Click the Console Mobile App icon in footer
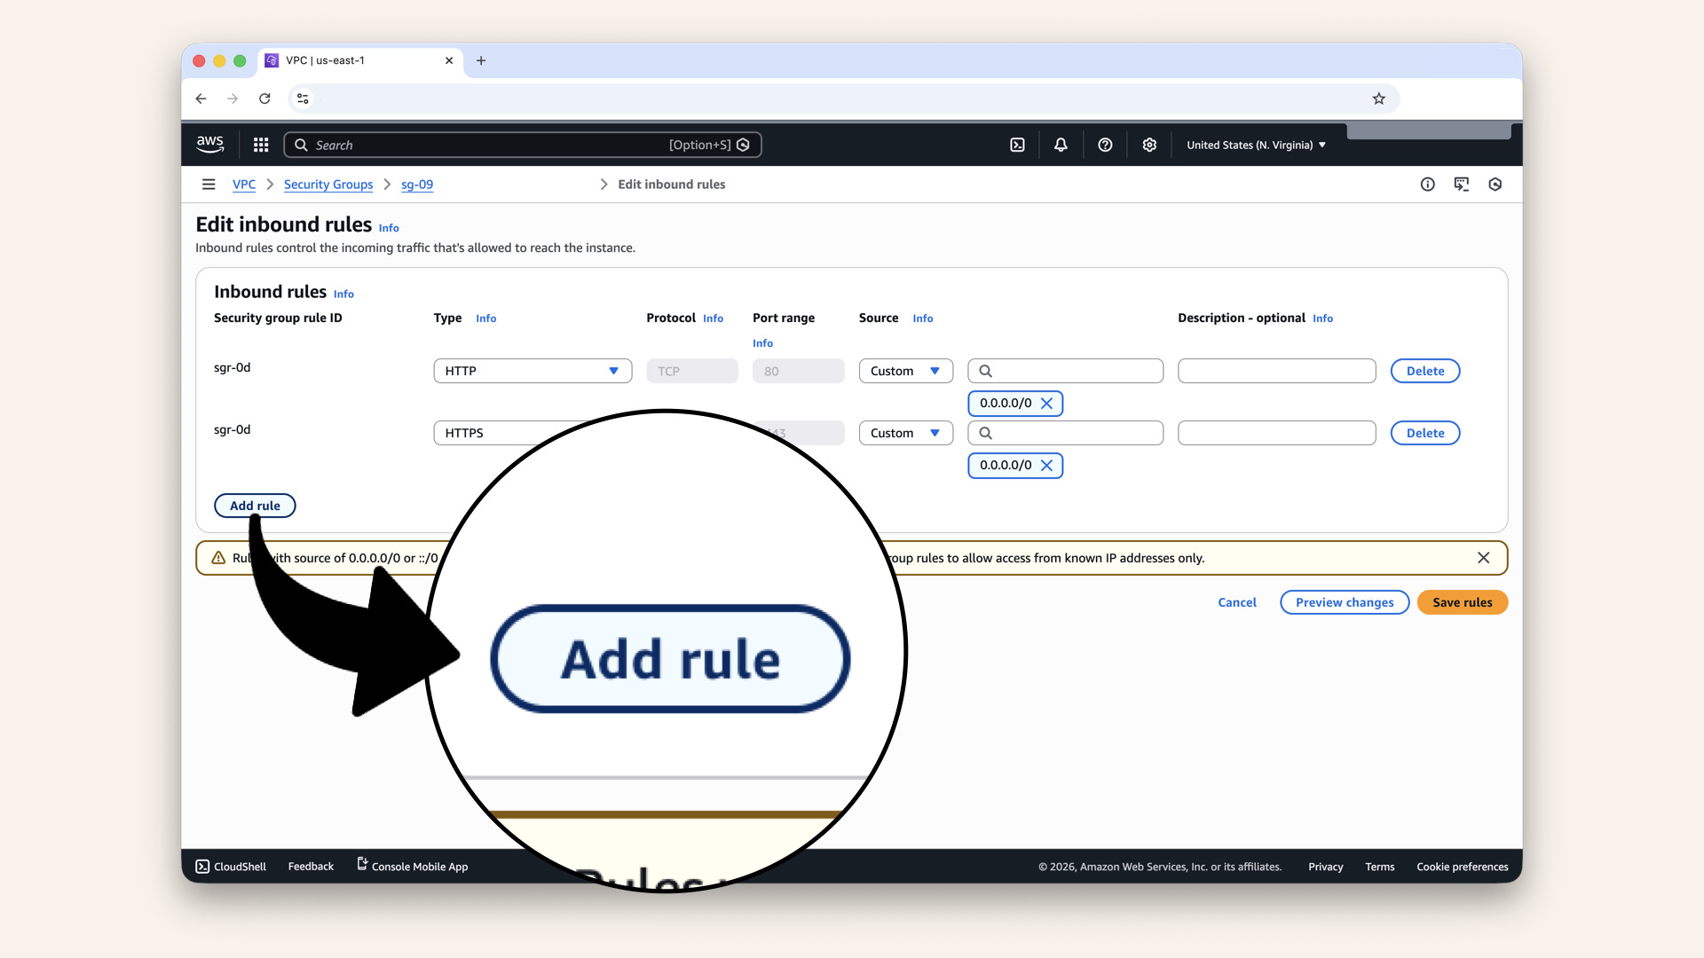 [x=360, y=865]
